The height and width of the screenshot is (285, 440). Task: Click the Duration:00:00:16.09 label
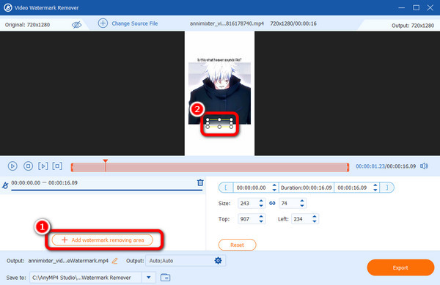coord(306,188)
